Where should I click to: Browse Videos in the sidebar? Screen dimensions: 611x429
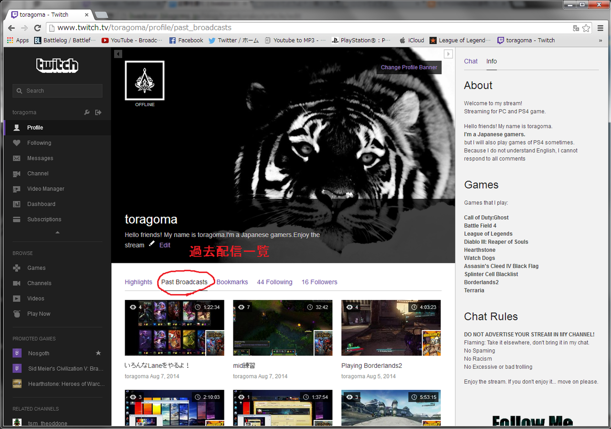pyautogui.click(x=57, y=299)
